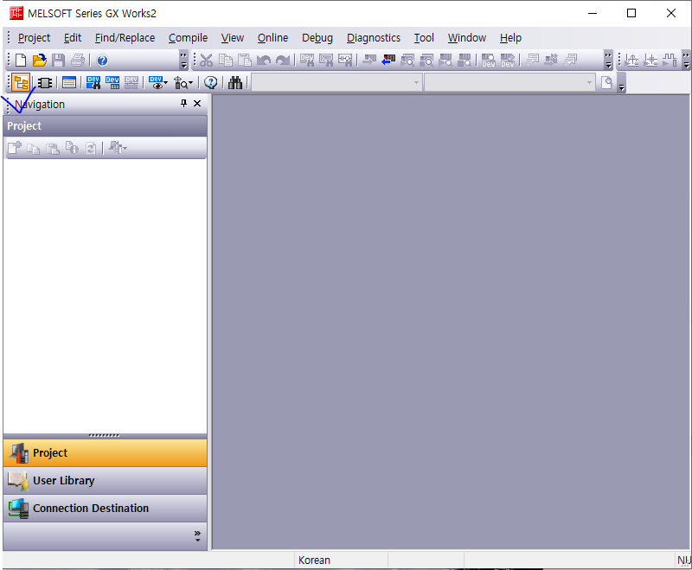This screenshot has height=570, width=692.
Task: Click Paste icon in Project pane toolbar
Action: 53,149
